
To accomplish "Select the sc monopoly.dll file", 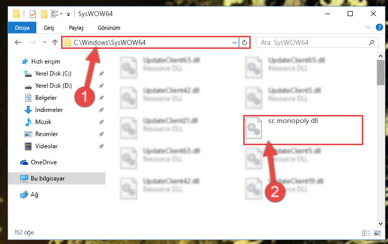I will click(x=303, y=130).
